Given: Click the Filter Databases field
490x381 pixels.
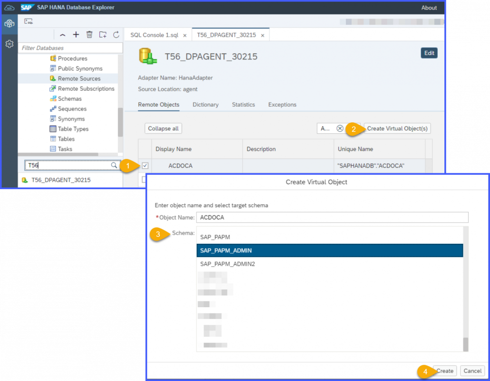Looking at the screenshot, I should pos(70,48).
